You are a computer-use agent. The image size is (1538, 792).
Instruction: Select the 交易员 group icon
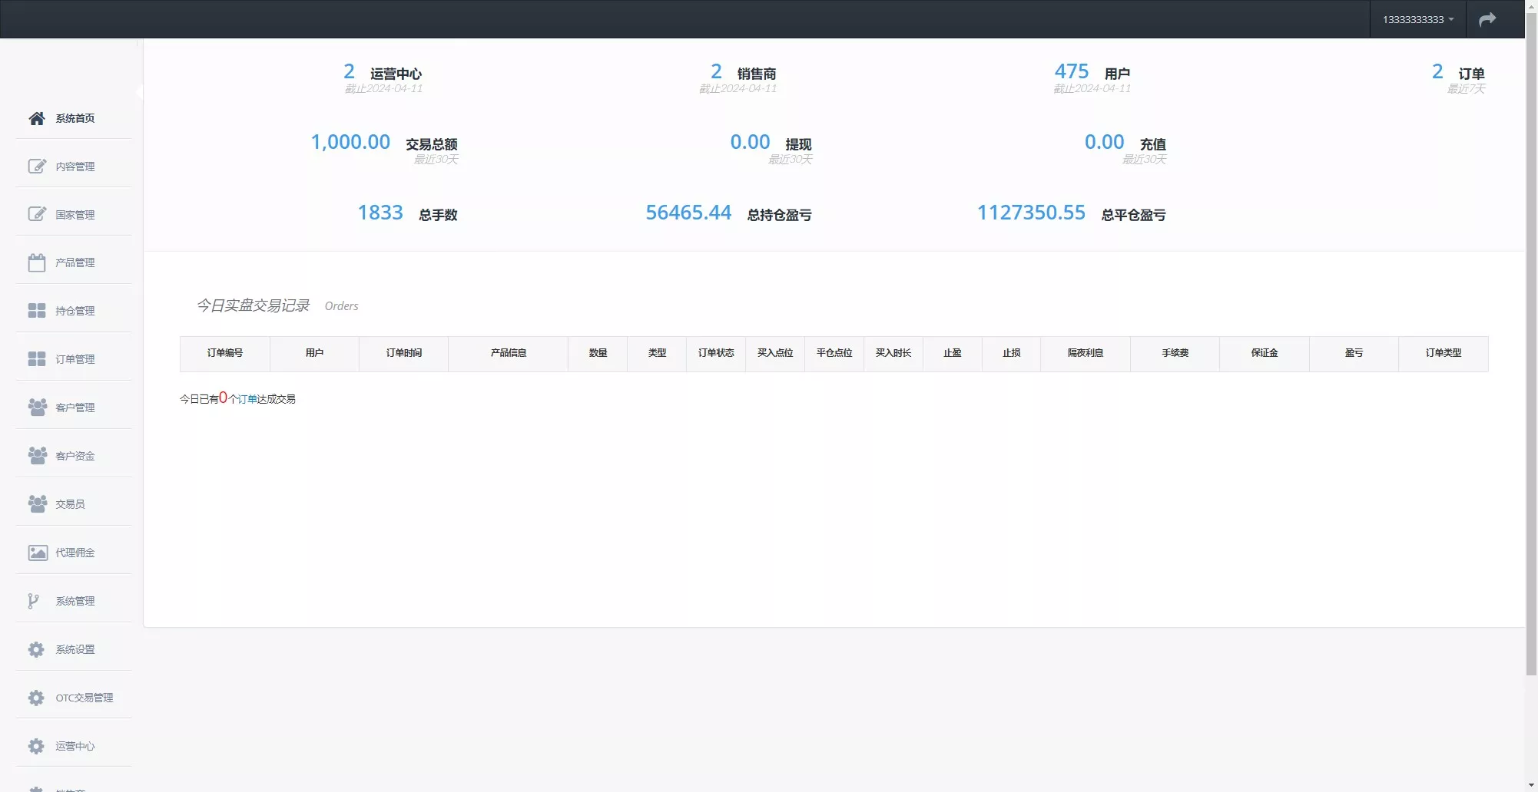(x=36, y=503)
